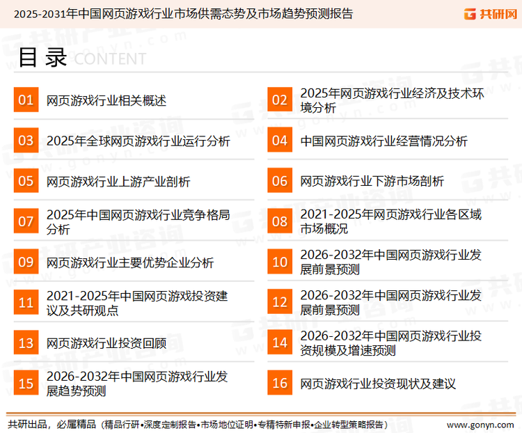Click the orange 05 number box
The height and width of the screenshot is (433, 522).
26,180
